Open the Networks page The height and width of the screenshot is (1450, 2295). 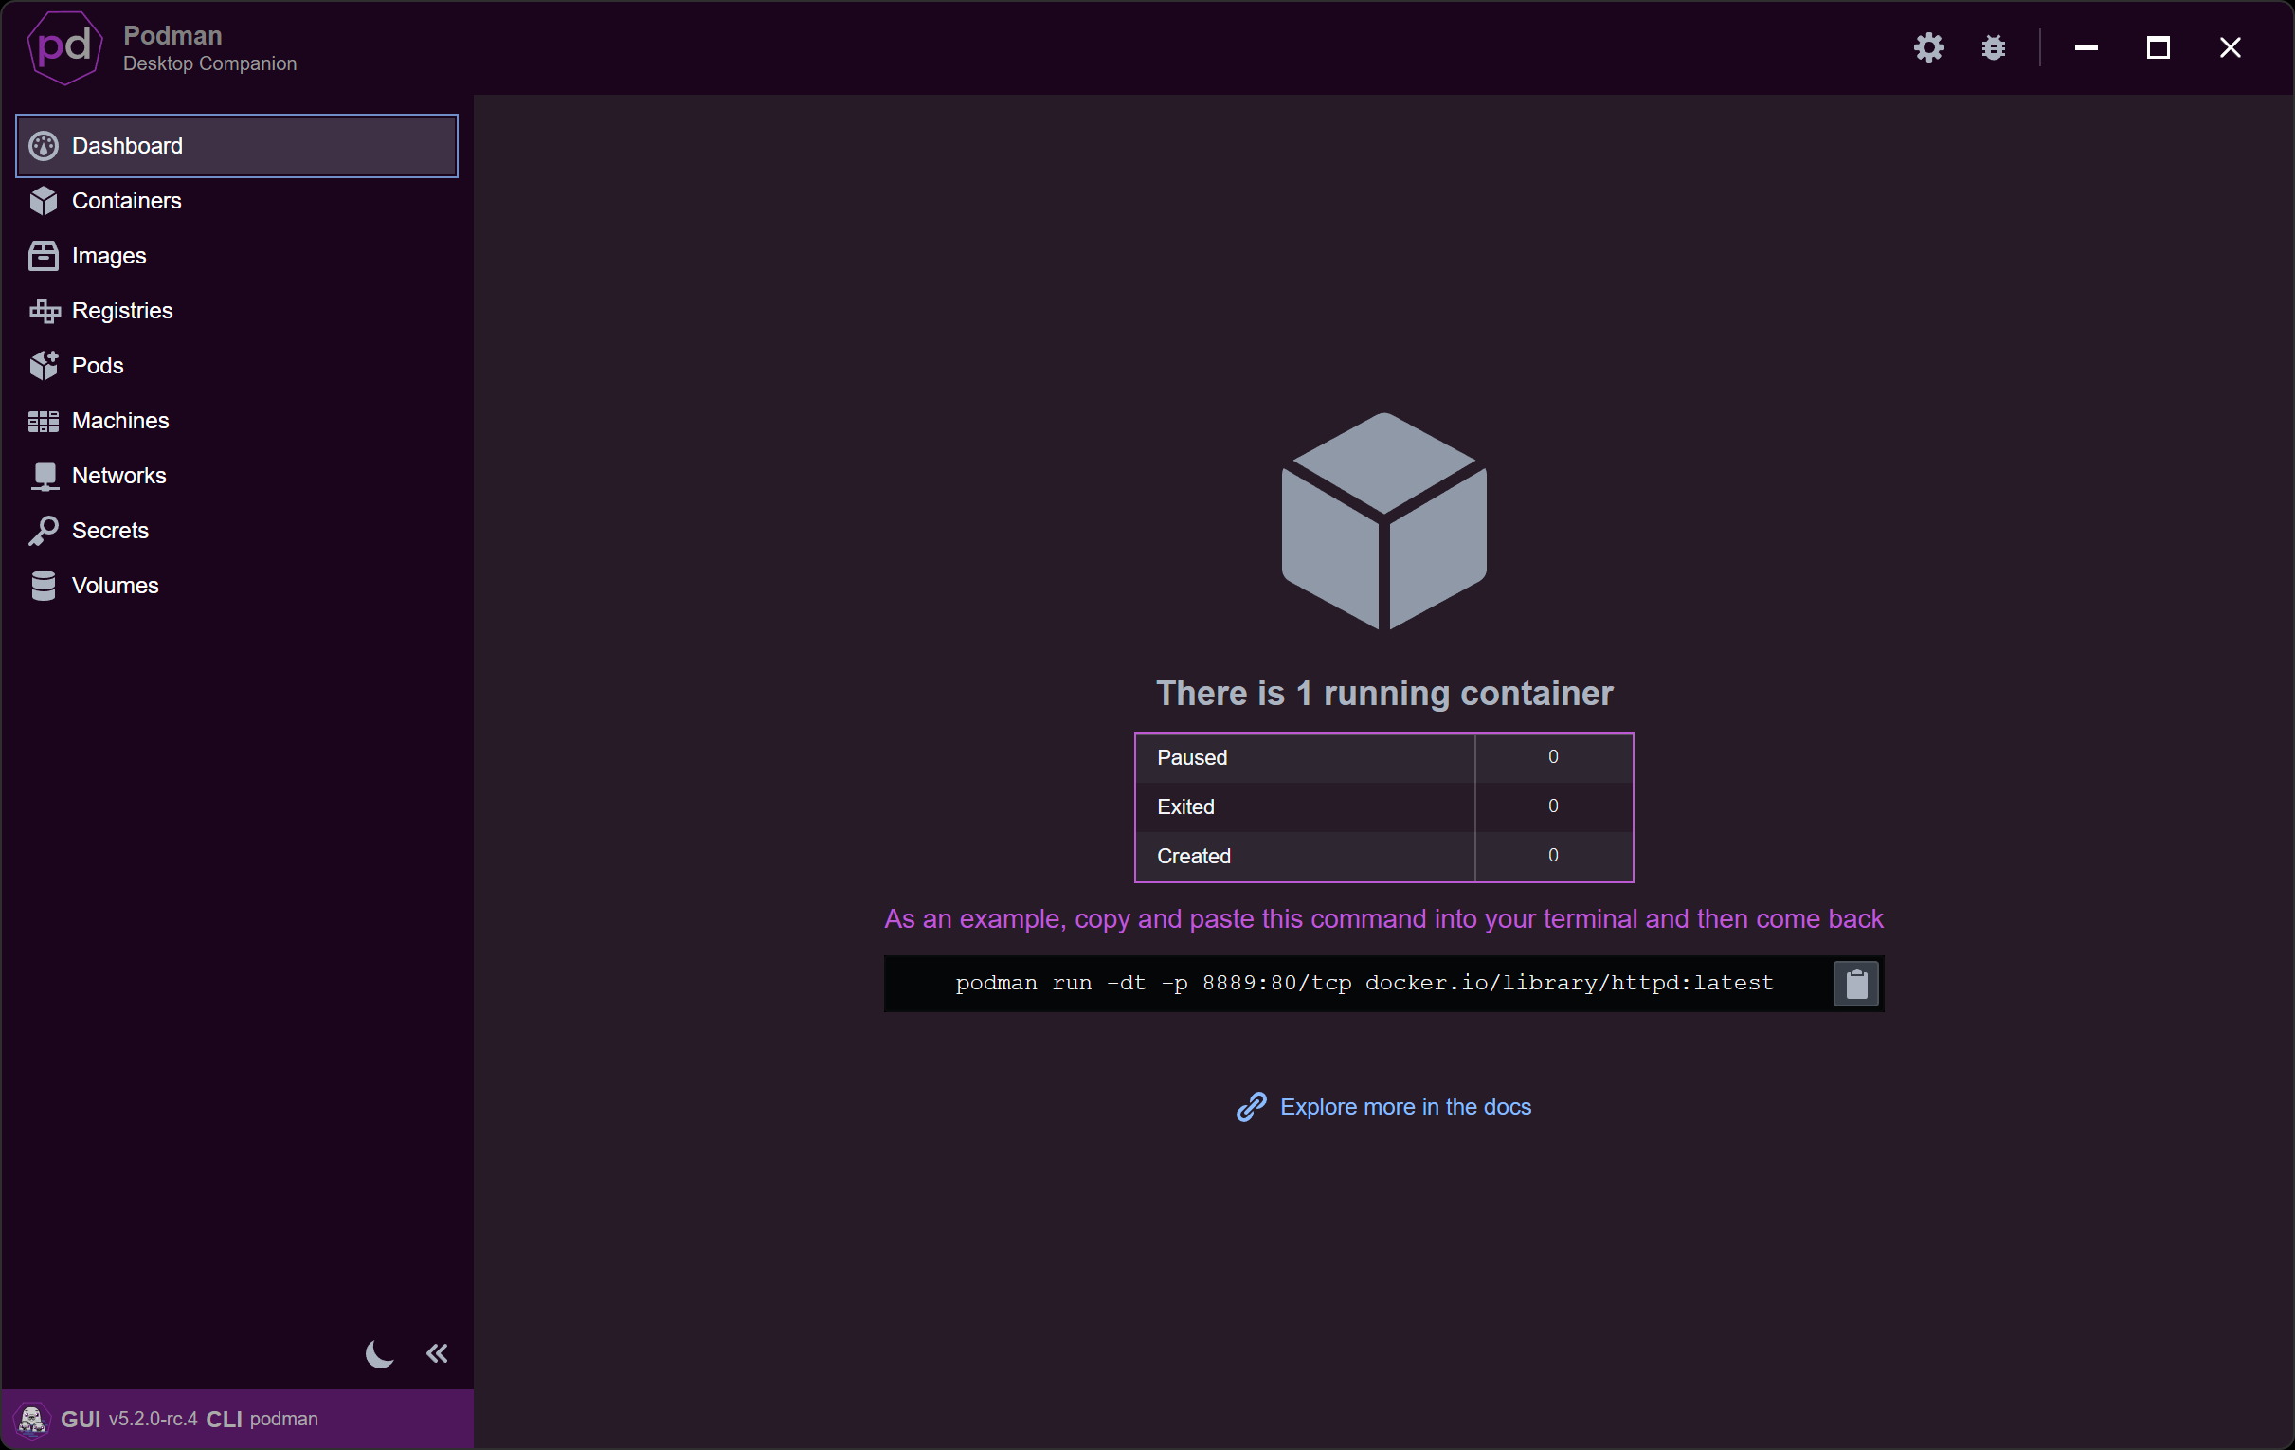click(x=236, y=476)
